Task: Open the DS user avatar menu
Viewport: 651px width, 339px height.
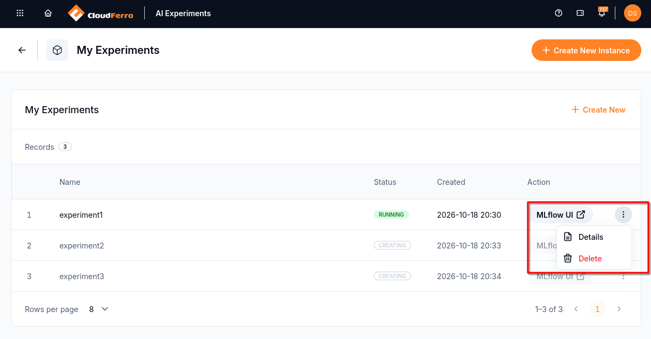Action: [x=633, y=13]
